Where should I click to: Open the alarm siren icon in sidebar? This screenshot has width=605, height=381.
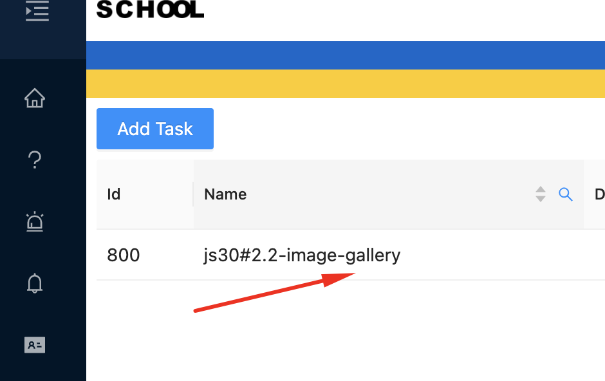(35, 221)
